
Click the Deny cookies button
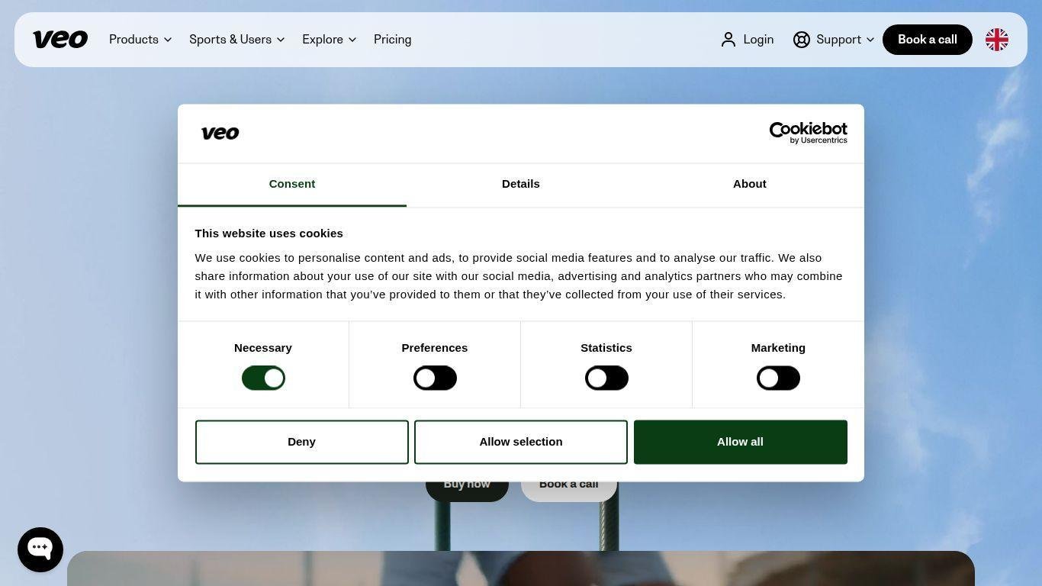(x=301, y=442)
